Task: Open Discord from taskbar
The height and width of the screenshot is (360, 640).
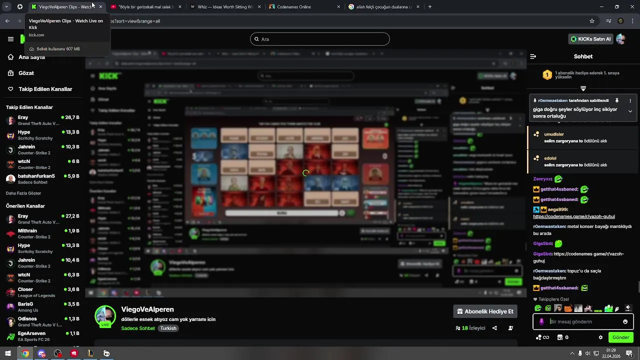Action: pos(41,353)
